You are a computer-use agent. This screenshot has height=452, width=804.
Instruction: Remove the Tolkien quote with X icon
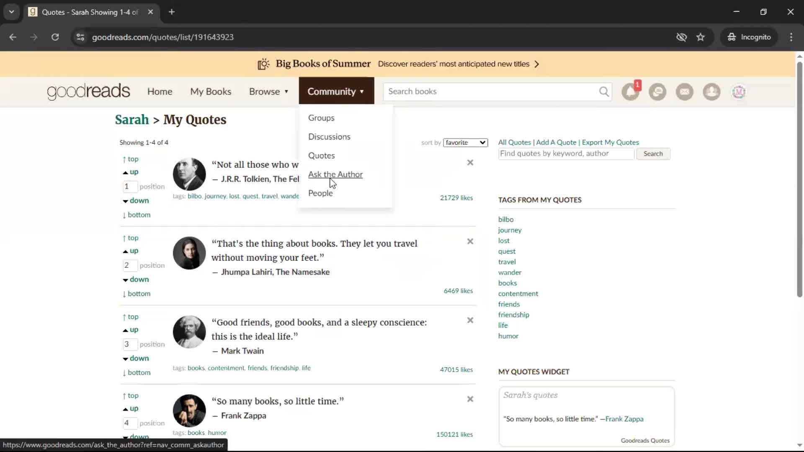[x=470, y=162]
